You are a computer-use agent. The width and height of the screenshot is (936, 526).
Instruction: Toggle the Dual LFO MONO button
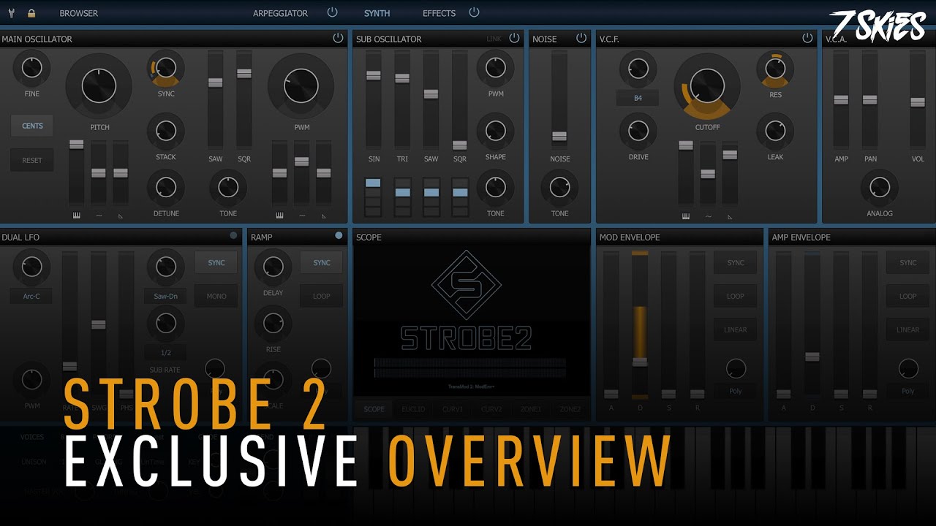pos(216,296)
